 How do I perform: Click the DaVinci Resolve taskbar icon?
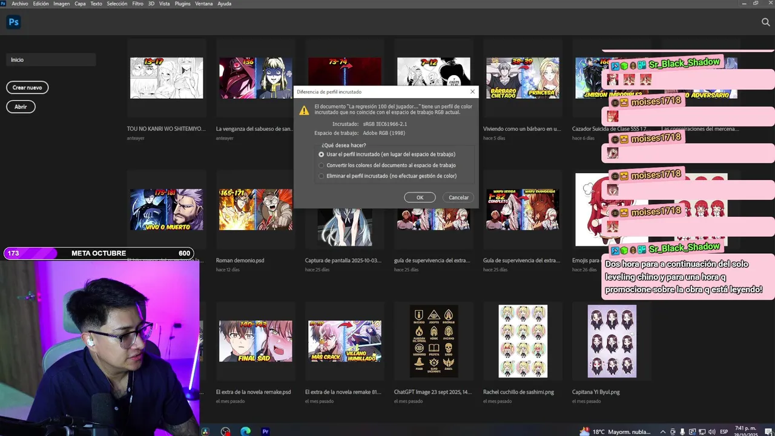click(x=205, y=431)
